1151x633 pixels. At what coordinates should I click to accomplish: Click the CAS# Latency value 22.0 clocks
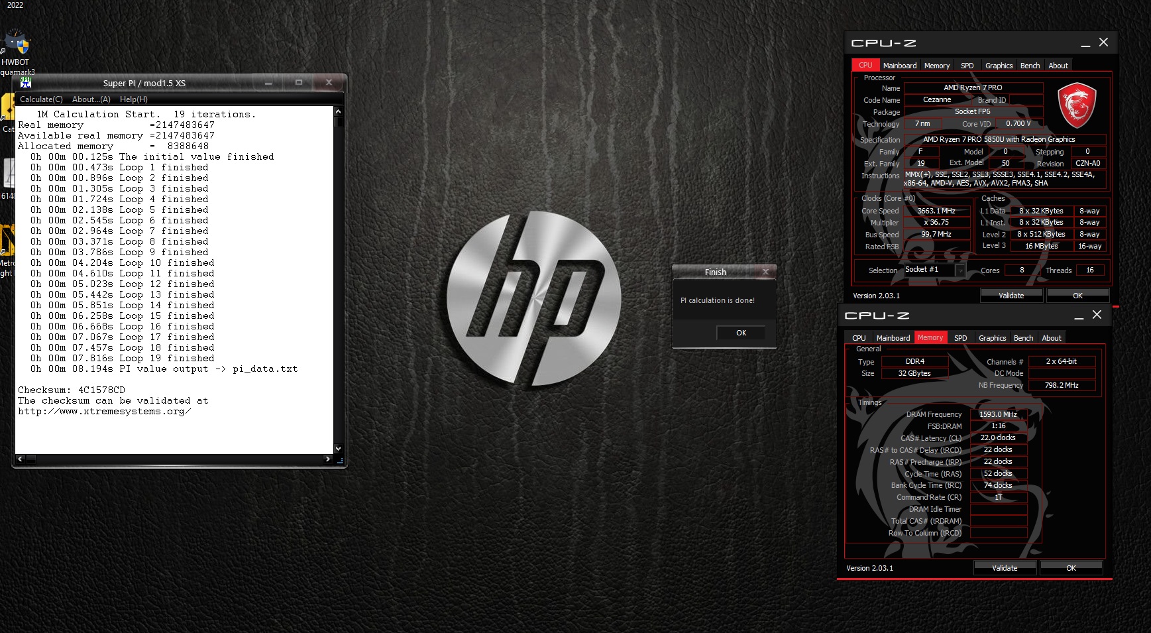click(x=998, y=437)
